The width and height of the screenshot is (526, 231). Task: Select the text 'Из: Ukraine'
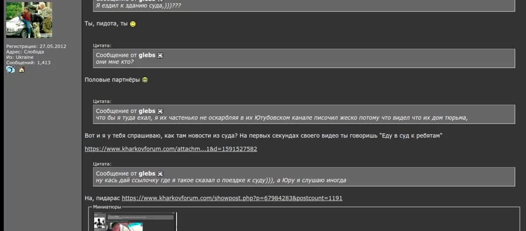click(20, 57)
